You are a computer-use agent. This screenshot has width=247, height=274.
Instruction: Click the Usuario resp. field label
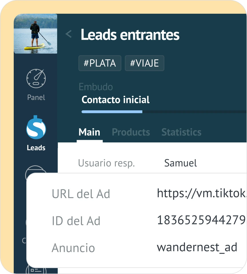pyautogui.click(x=106, y=163)
